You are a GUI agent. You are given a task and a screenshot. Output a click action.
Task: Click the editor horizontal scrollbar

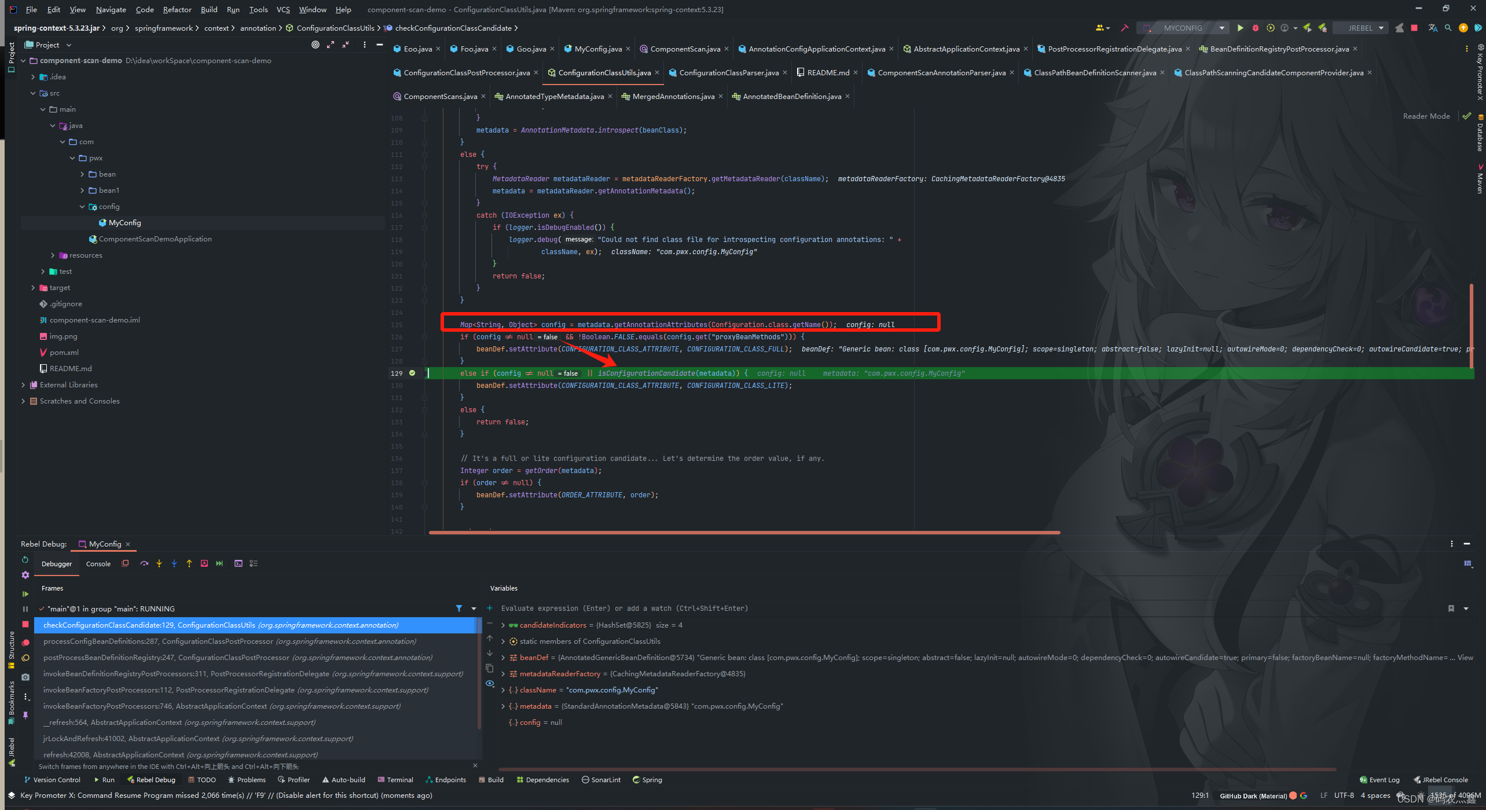point(744,533)
